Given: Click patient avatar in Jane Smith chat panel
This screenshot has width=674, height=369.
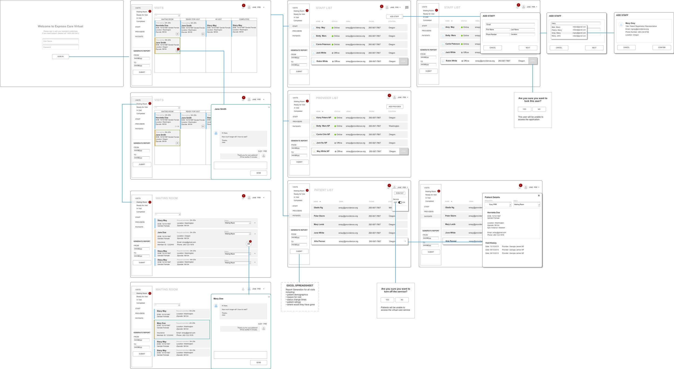Looking at the screenshot, I should pyautogui.click(x=216, y=133).
